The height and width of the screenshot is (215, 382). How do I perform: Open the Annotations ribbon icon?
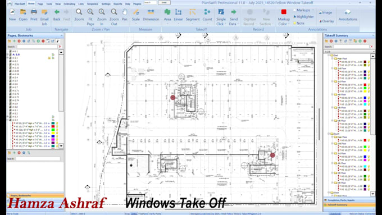pyautogui.click(x=348, y=12)
